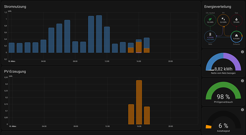Click the first blue bar at 13. März
This screenshot has width=246, height=135.
click(x=12, y=48)
